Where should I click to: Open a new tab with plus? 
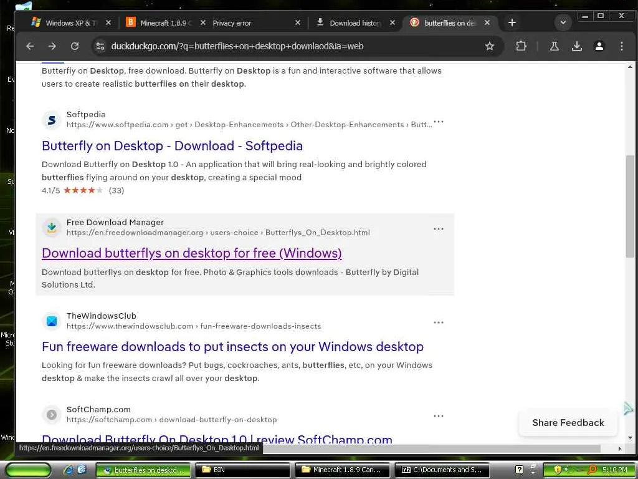(512, 23)
